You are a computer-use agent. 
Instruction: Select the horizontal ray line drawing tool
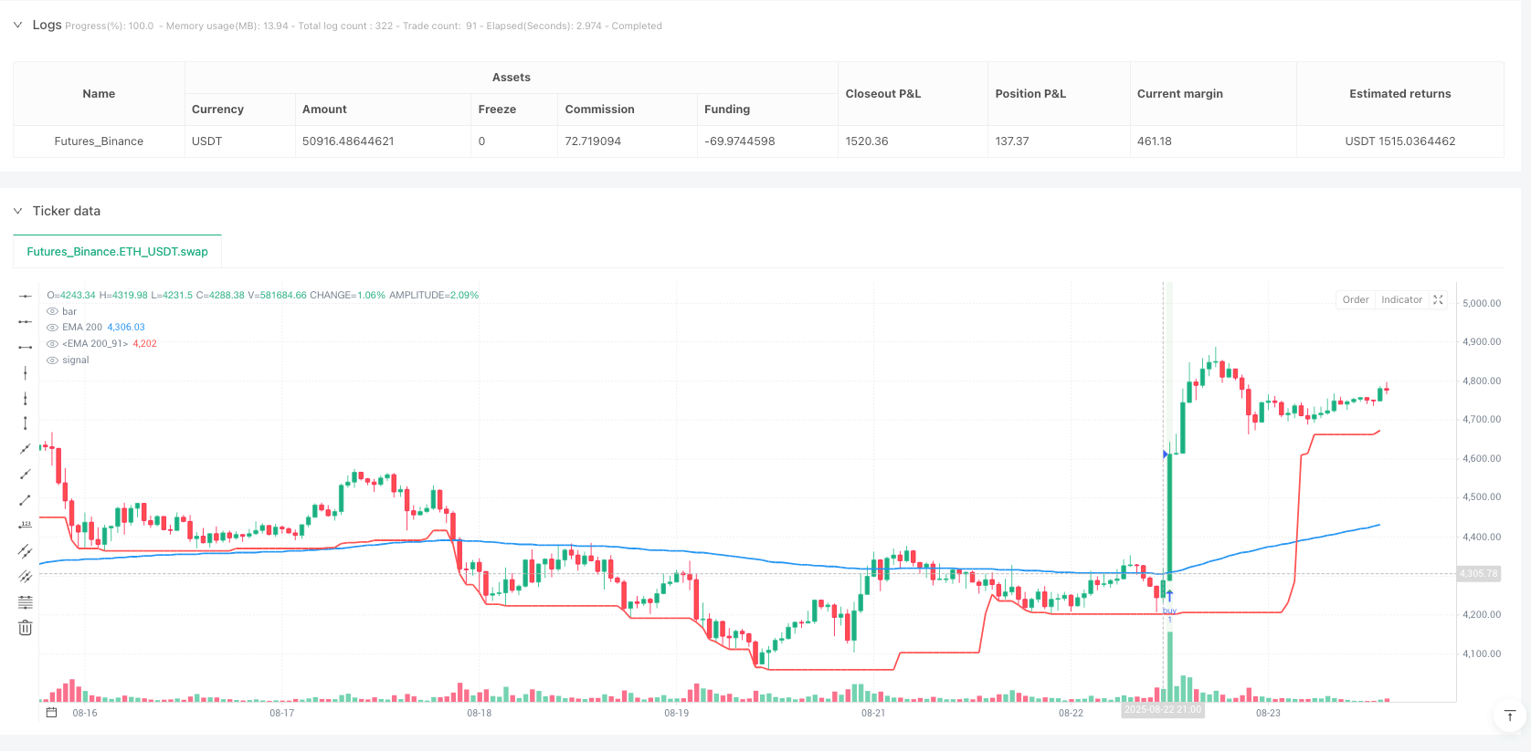pos(26,321)
